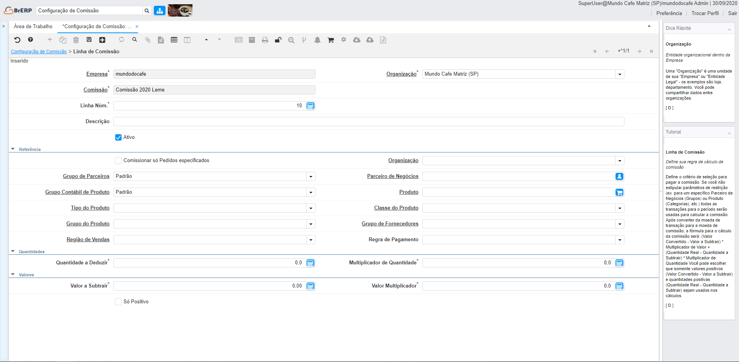Click into the Descrição text field
This screenshot has height=362, width=739.
[368, 122]
